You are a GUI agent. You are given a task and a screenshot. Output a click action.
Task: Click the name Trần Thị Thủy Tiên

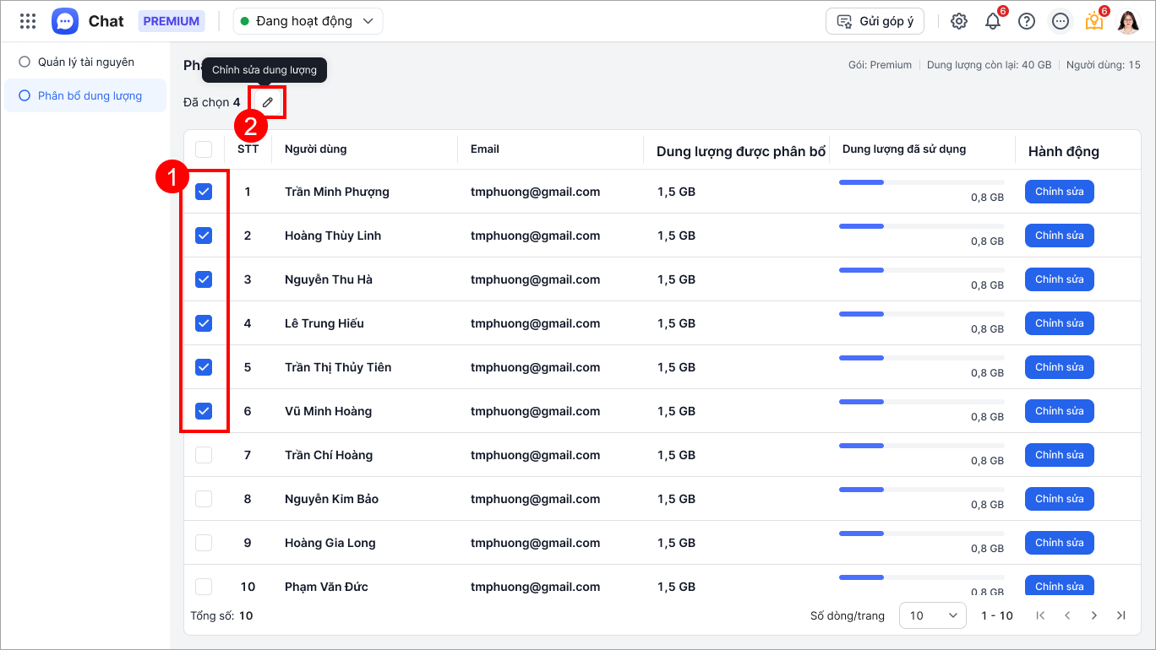(338, 367)
